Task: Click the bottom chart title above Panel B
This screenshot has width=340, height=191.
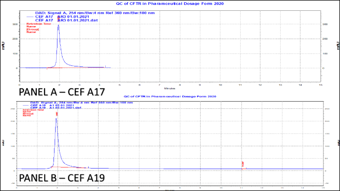Action: (170, 97)
